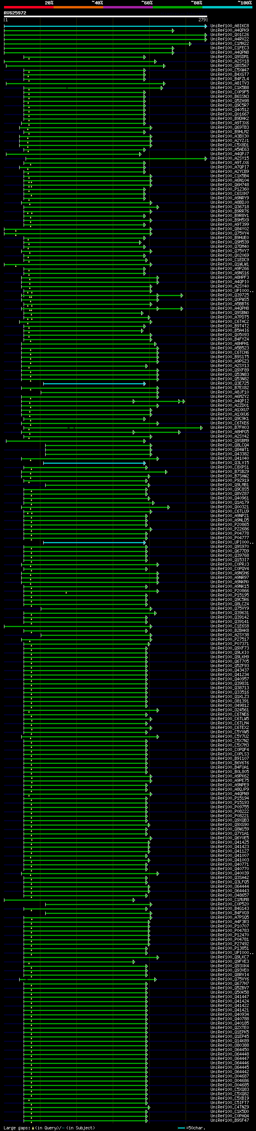This screenshot has height=1131, width=256.
Task: Choose the UniRef100_B6SSN3 entry
Action: (230, 97)
